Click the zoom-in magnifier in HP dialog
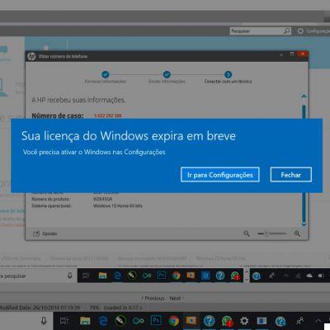330x330 pixels. (297, 233)
